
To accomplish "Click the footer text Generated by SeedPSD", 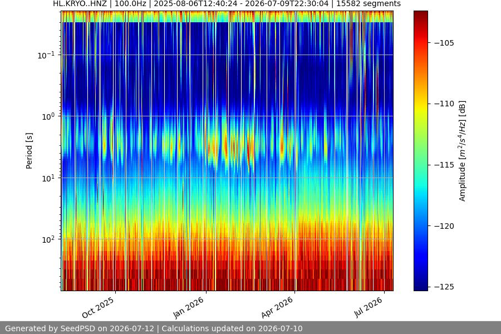I will tap(154, 328).
